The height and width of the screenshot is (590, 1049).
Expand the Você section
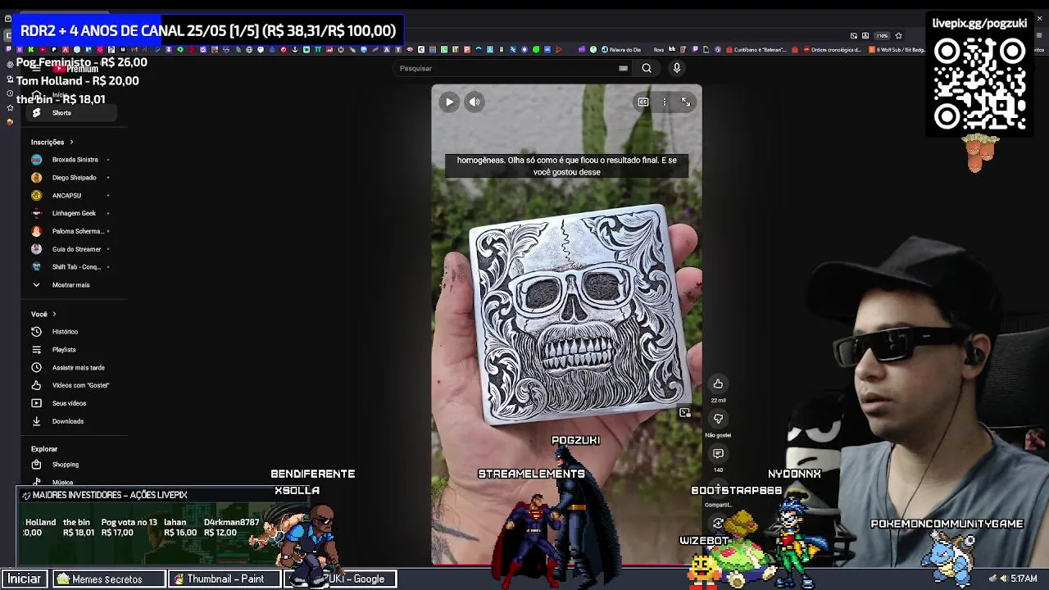tap(43, 314)
